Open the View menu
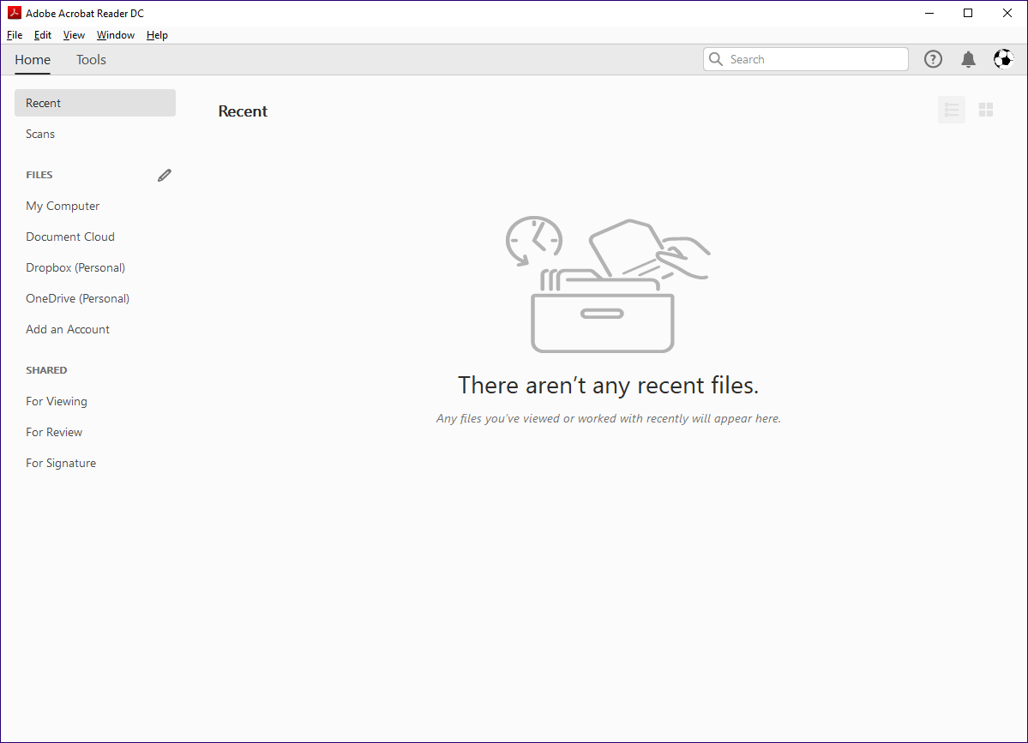1028x743 pixels. click(x=73, y=35)
